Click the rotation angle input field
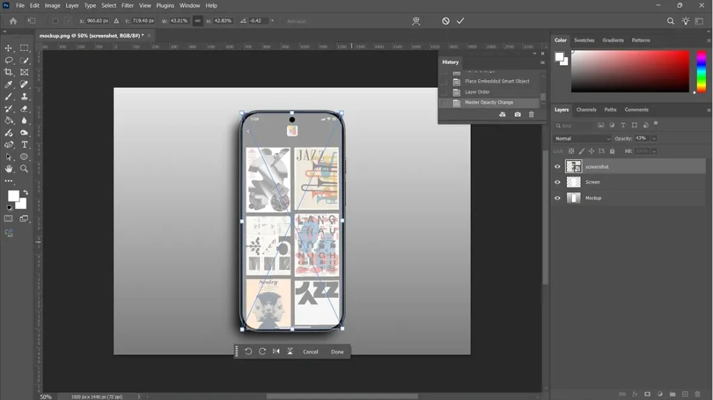Viewport: 713px width, 400px height. coord(258,21)
